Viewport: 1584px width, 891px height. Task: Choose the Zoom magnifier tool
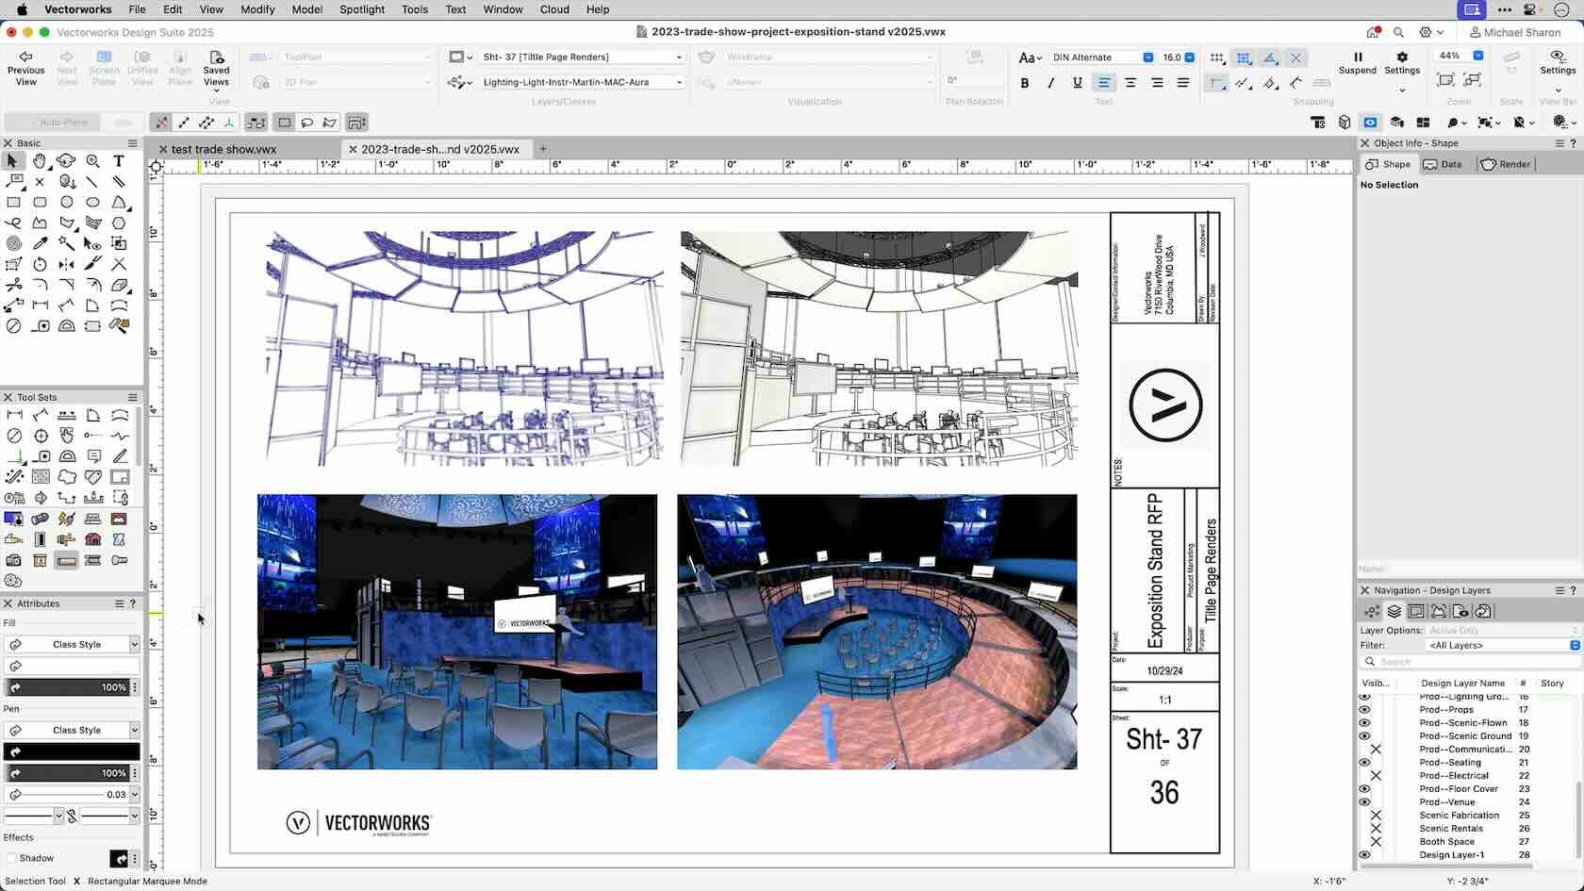tap(92, 161)
